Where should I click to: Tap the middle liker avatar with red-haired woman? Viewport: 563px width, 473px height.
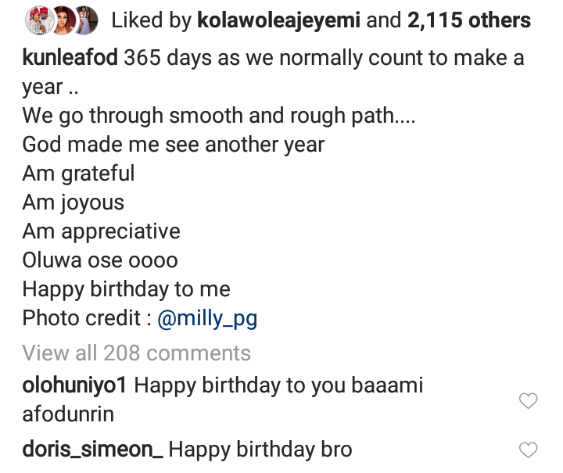62,20
